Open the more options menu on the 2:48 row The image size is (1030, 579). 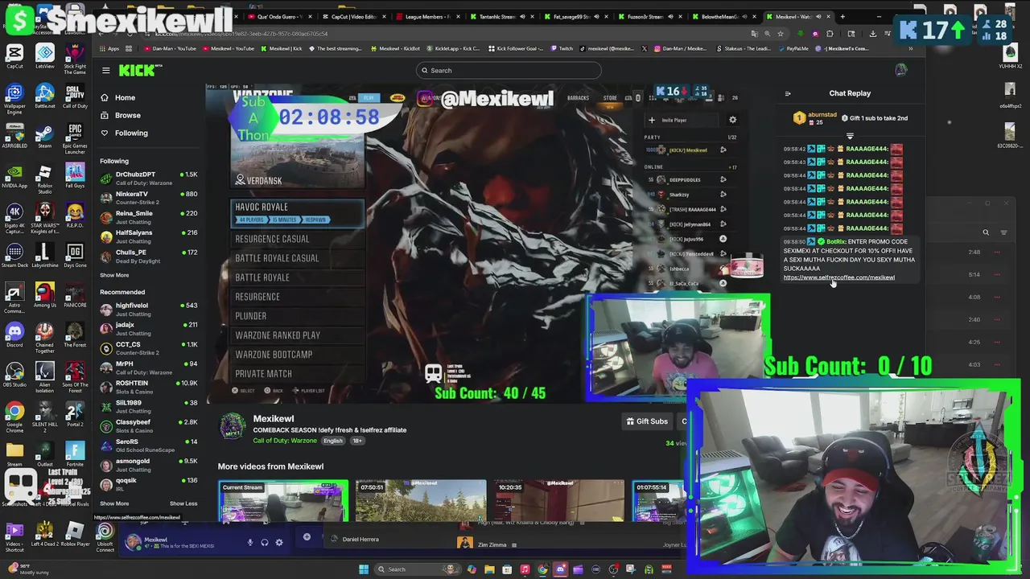[x=997, y=252]
